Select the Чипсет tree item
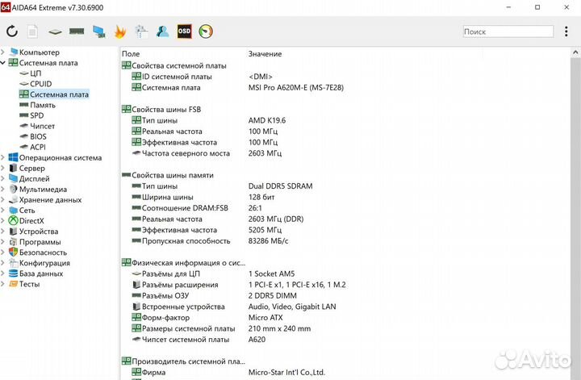The height and width of the screenshot is (380, 581). (x=42, y=126)
